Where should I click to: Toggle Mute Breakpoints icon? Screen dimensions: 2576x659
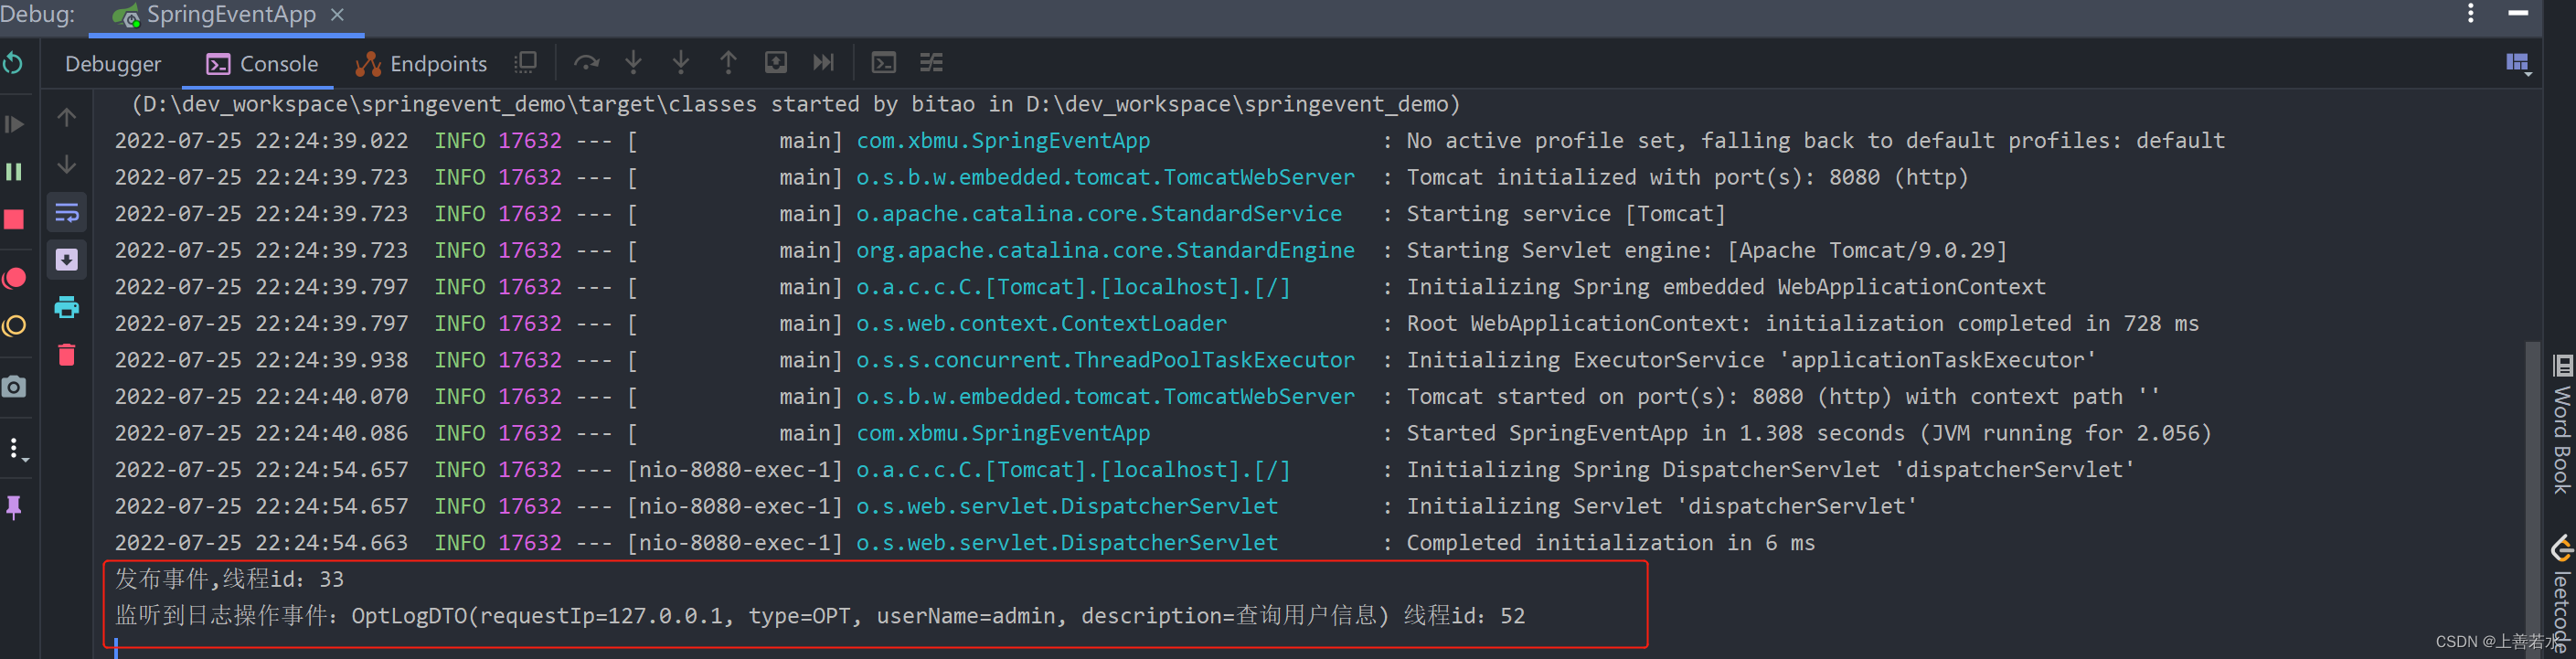14,326
